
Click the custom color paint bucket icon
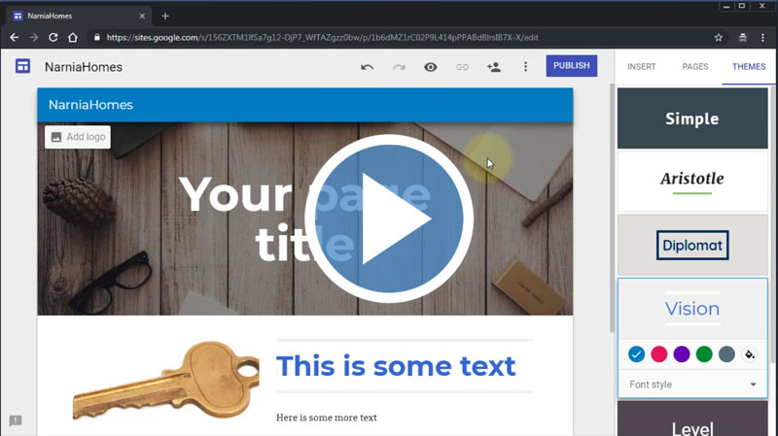pyautogui.click(x=749, y=354)
